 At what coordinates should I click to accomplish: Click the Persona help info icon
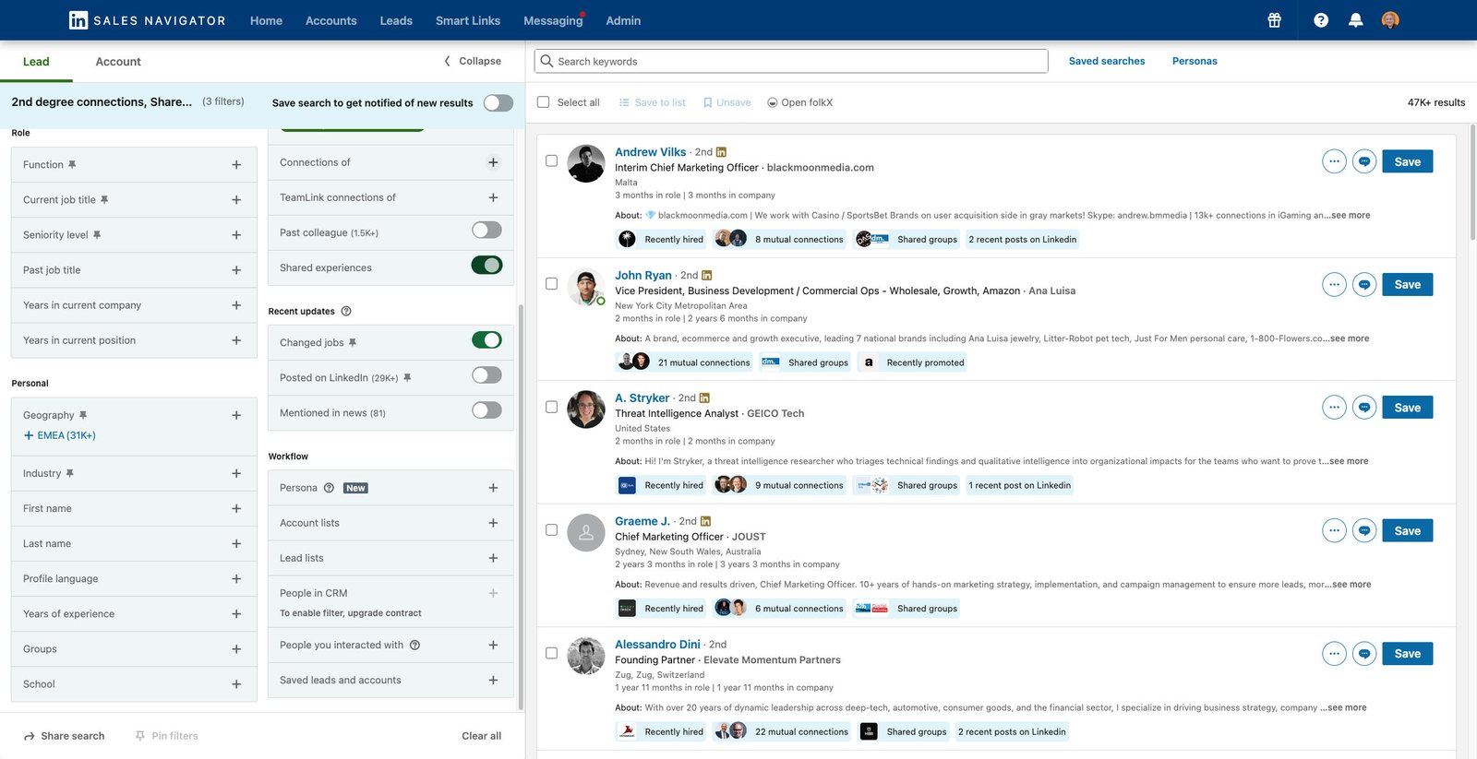329,488
